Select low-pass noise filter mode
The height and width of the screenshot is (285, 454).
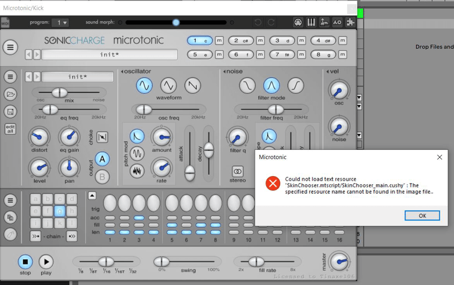[x=247, y=85]
